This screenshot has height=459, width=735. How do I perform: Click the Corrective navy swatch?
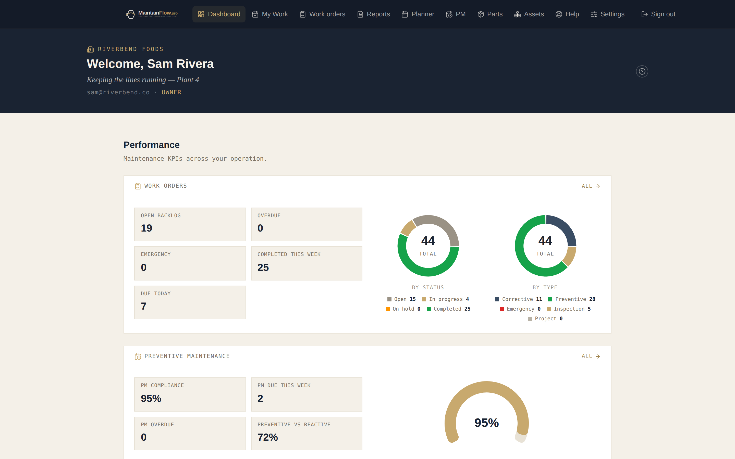click(497, 299)
